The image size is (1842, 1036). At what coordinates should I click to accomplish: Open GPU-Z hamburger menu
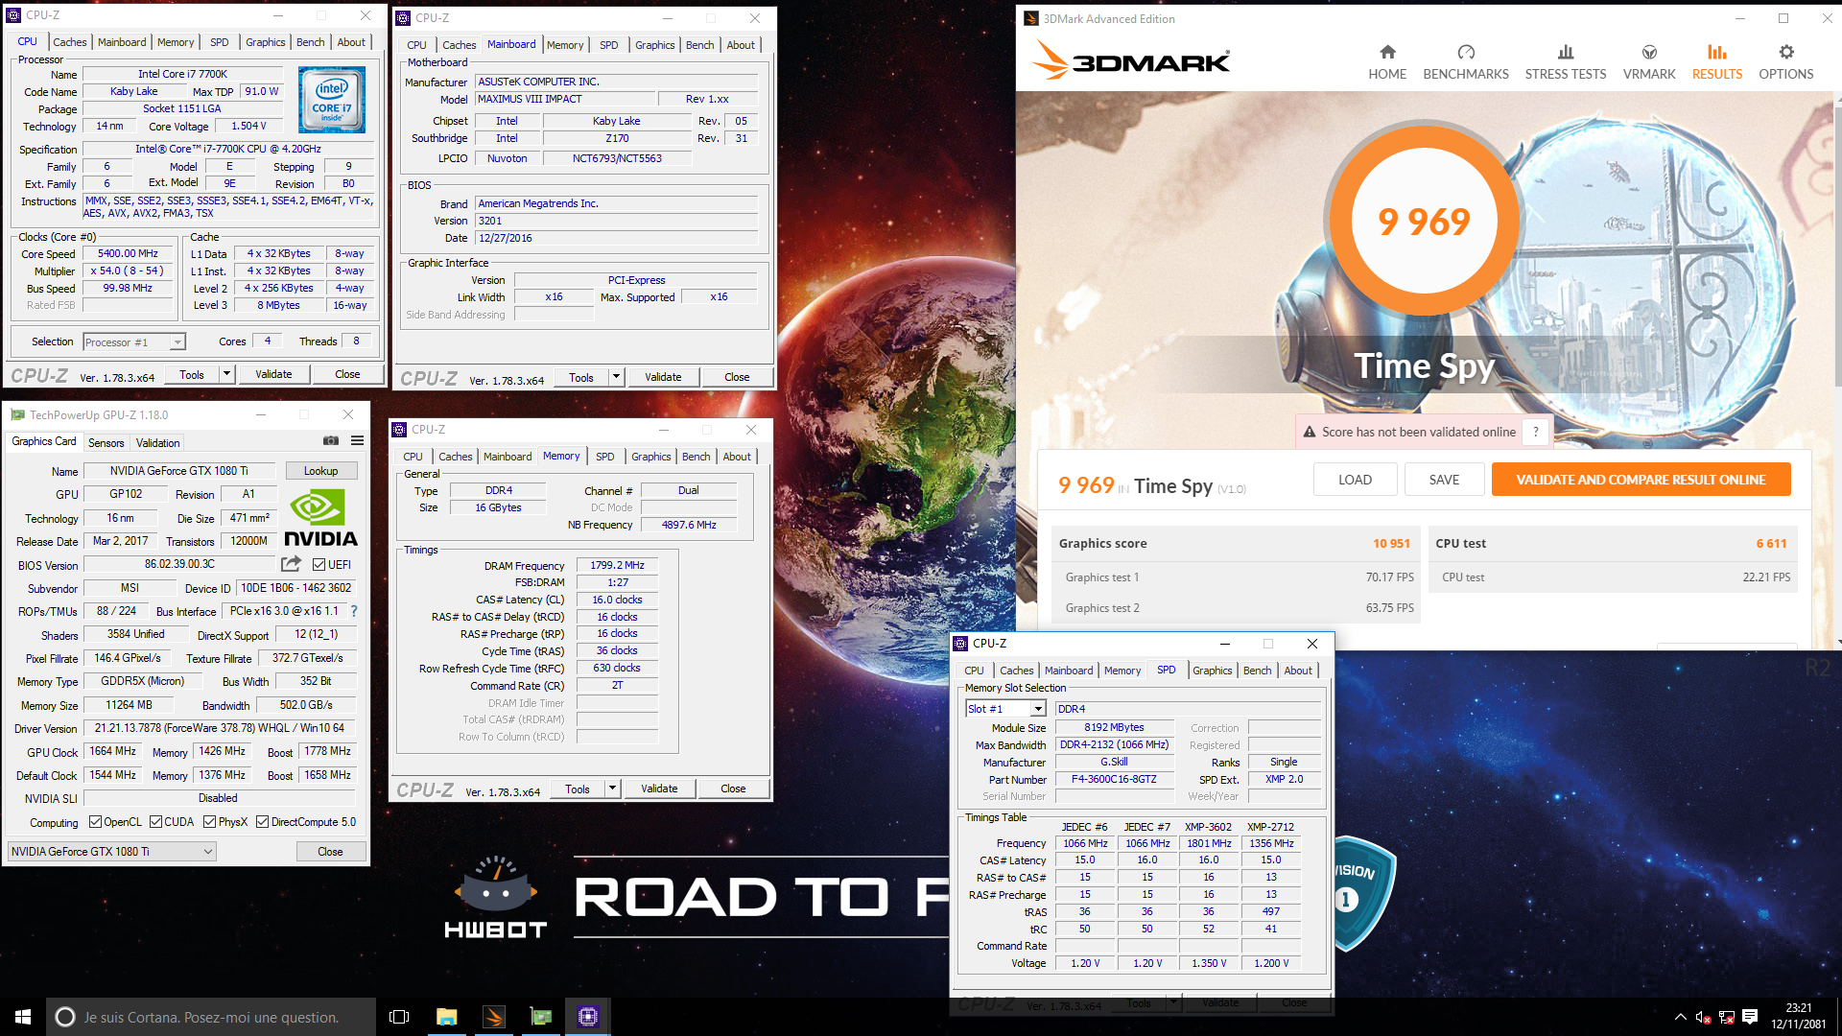357,441
